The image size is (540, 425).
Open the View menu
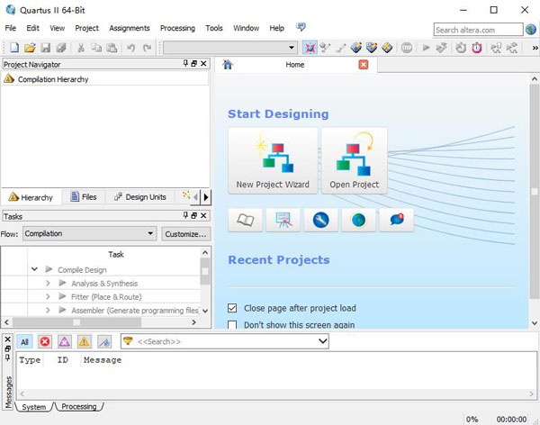tap(58, 28)
